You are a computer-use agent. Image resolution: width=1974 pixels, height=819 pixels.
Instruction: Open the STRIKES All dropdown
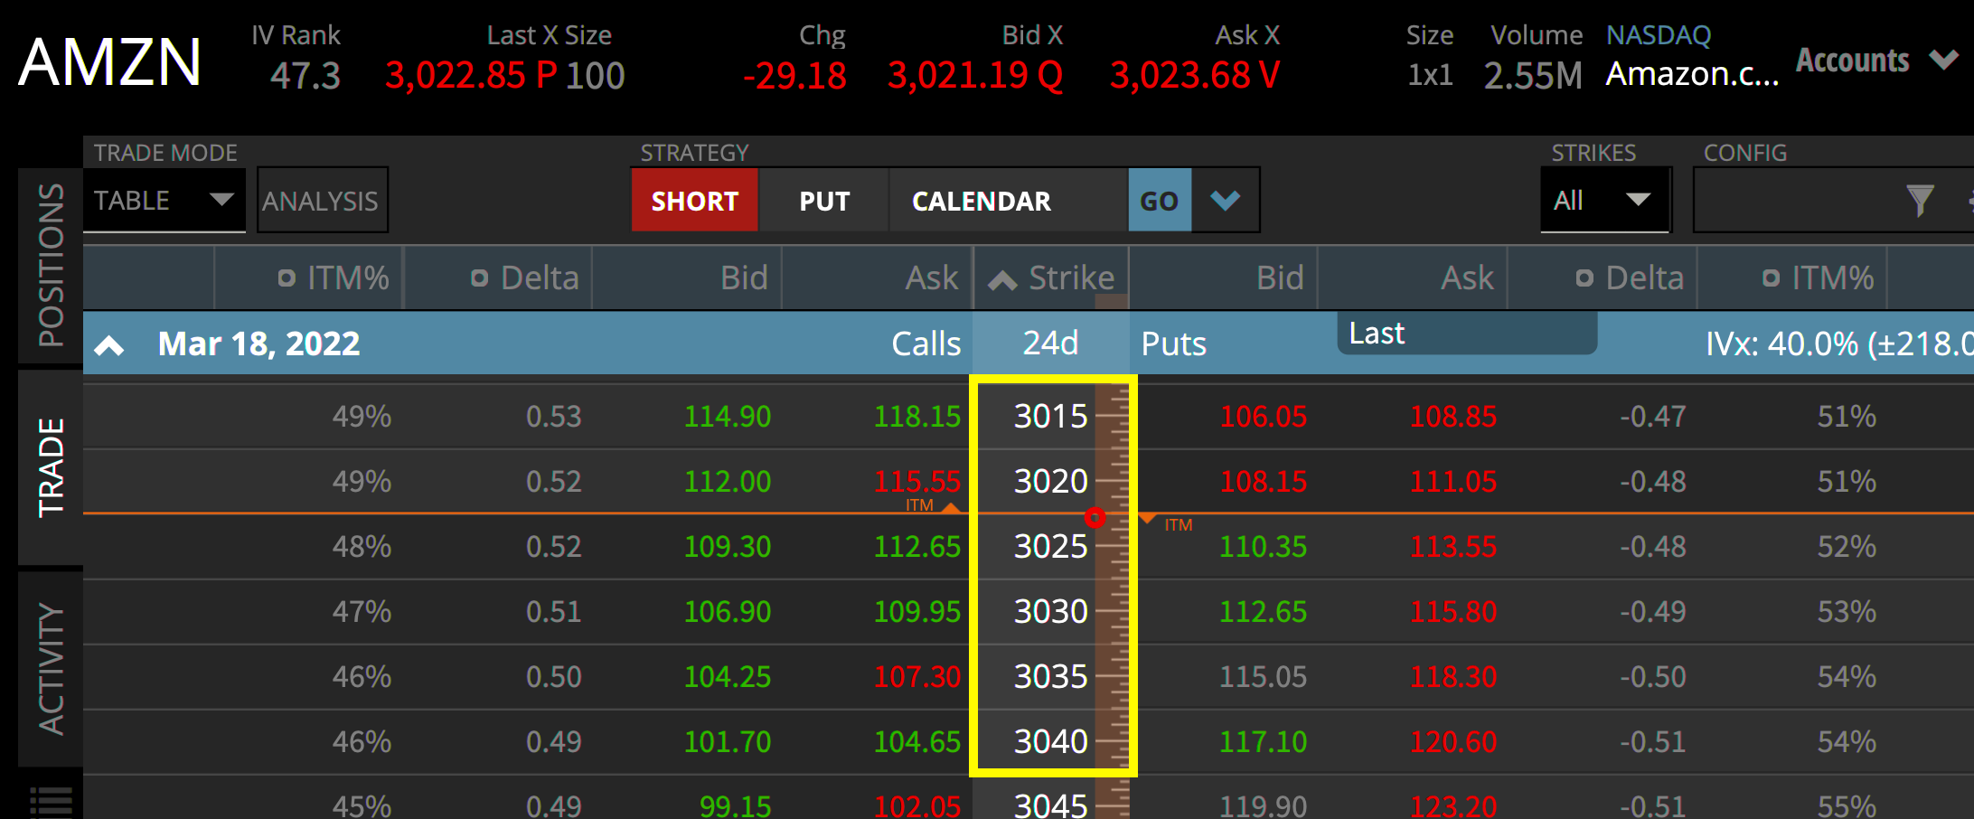pos(1606,200)
